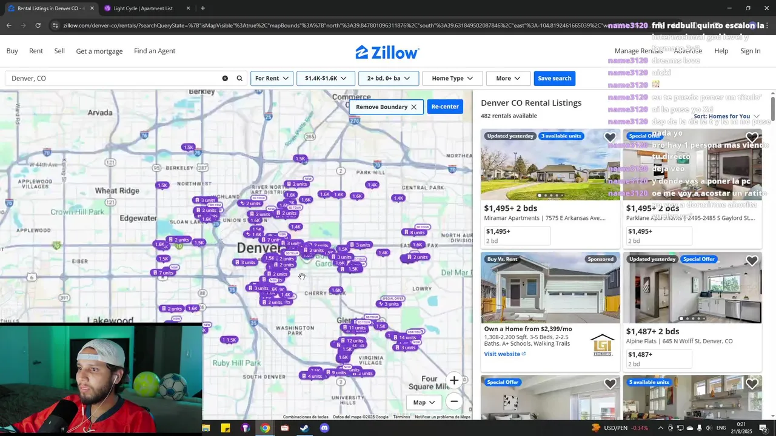The width and height of the screenshot is (776, 436).
Task: Zoom in on the map
Action: pyautogui.click(x=454, y=380)
